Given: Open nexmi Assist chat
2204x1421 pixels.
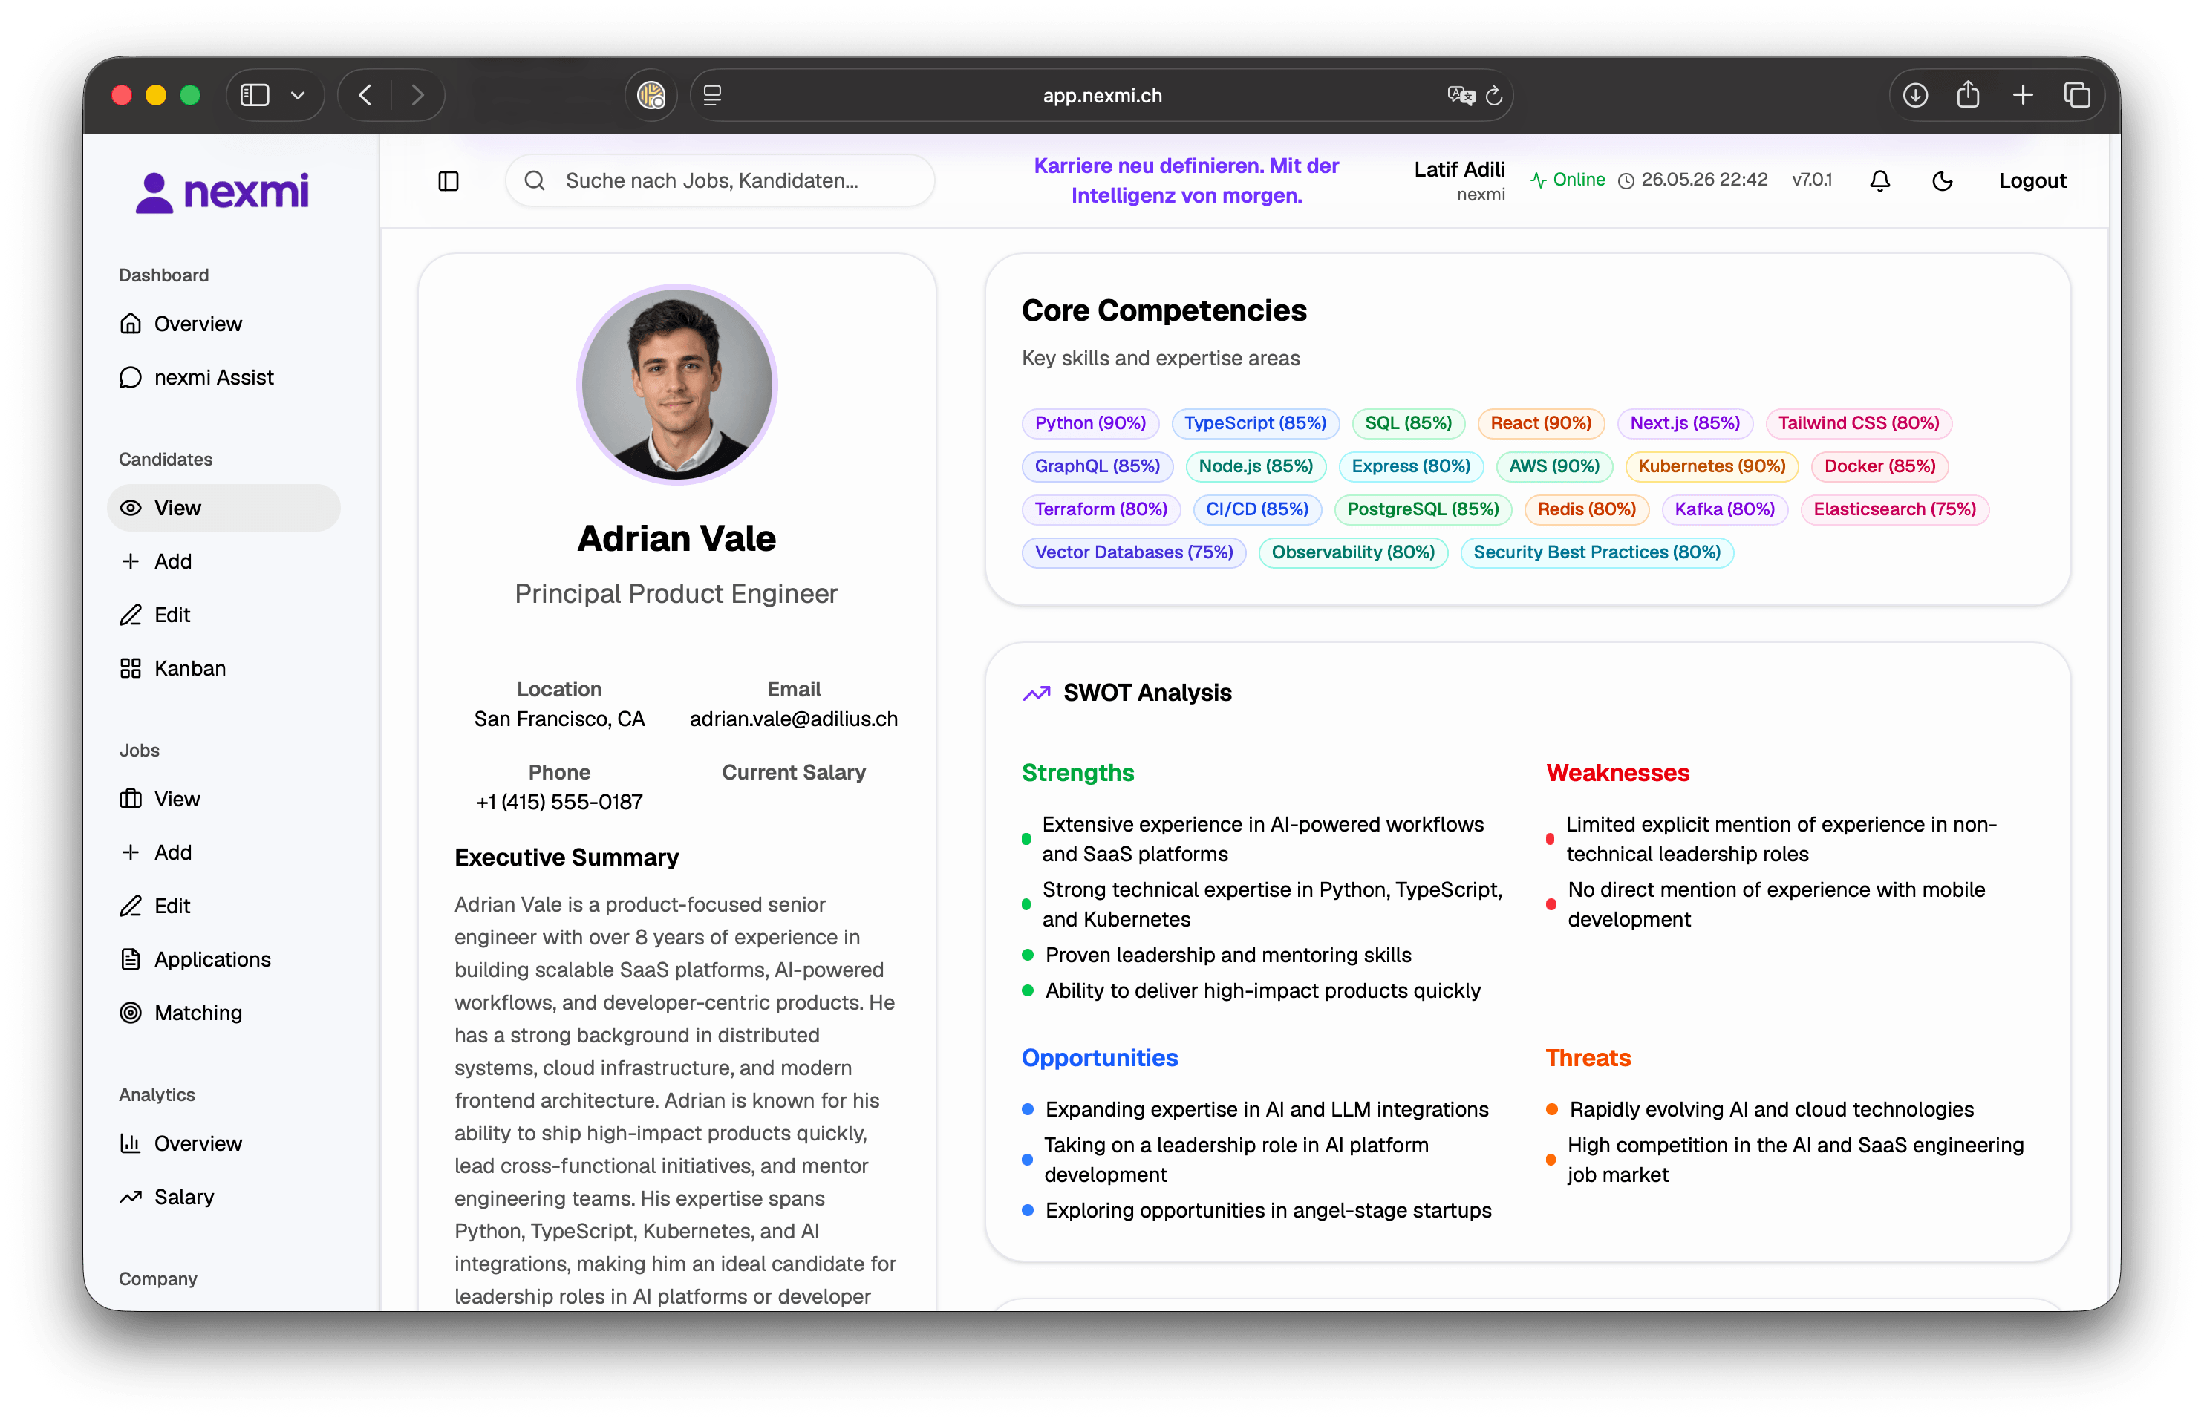Looking at the screenshot, I should coord(224,377).
